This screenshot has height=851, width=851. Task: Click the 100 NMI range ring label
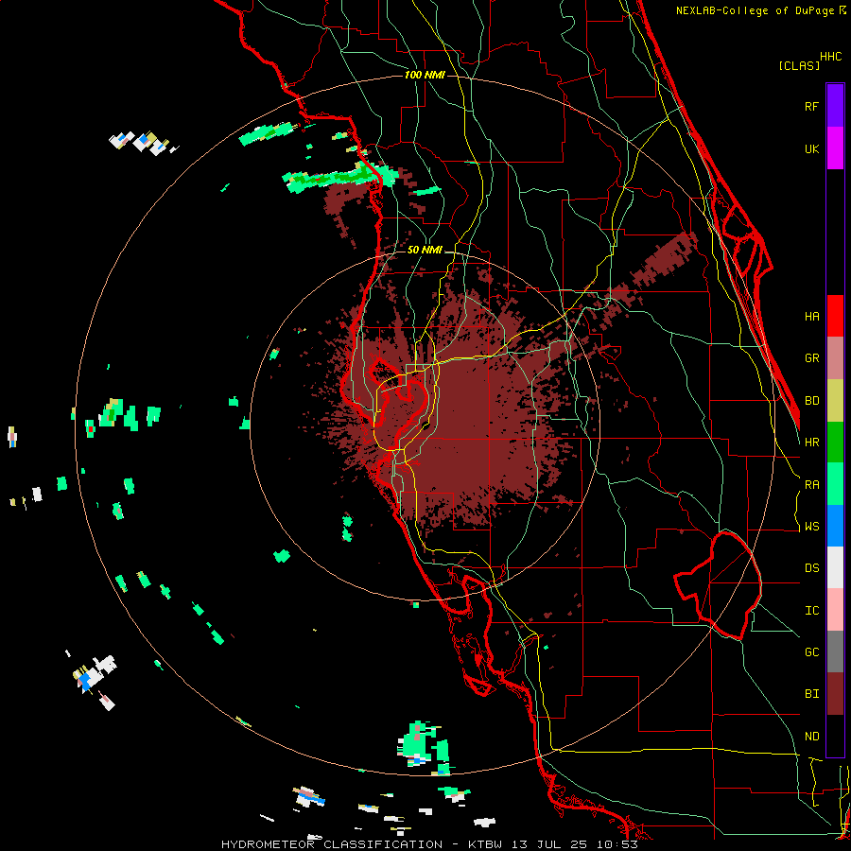(x=425, y=75)
